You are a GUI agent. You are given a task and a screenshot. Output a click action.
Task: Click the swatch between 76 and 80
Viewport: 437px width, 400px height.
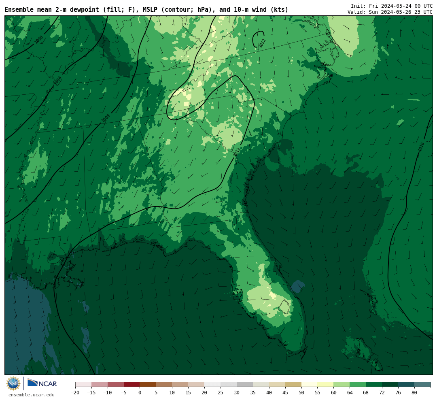pos(406,385)
